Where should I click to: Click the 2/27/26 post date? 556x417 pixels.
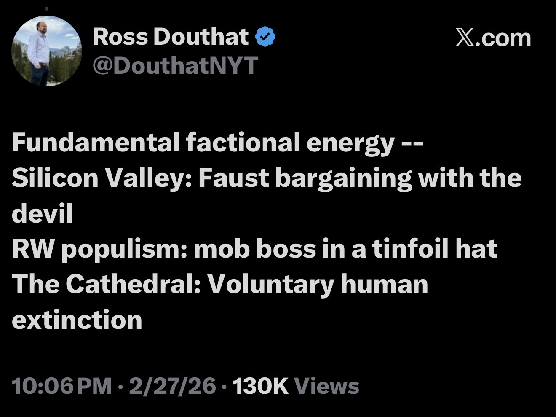pos(173,386)
